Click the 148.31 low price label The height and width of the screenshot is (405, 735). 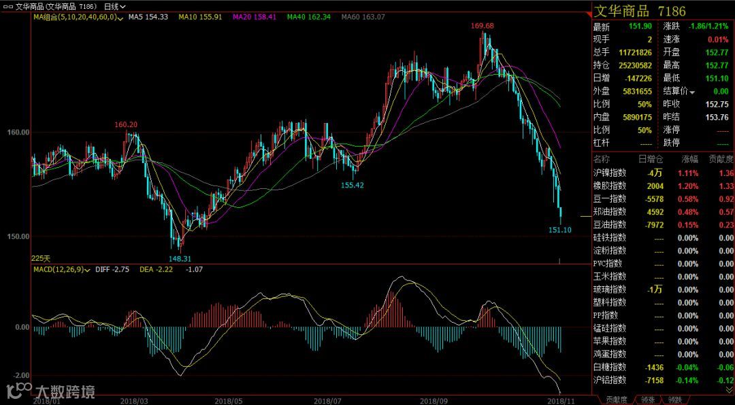180,258
